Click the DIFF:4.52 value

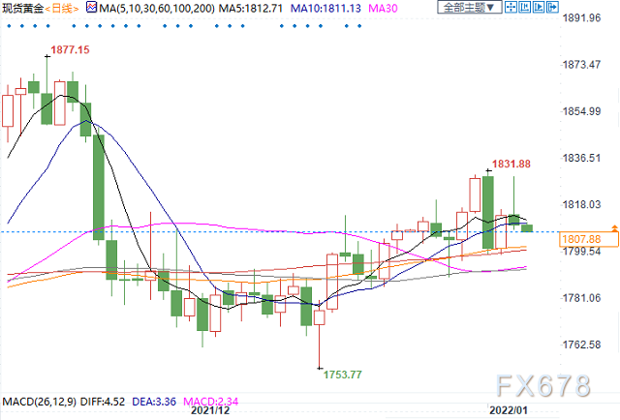click(x=103, y=402)
